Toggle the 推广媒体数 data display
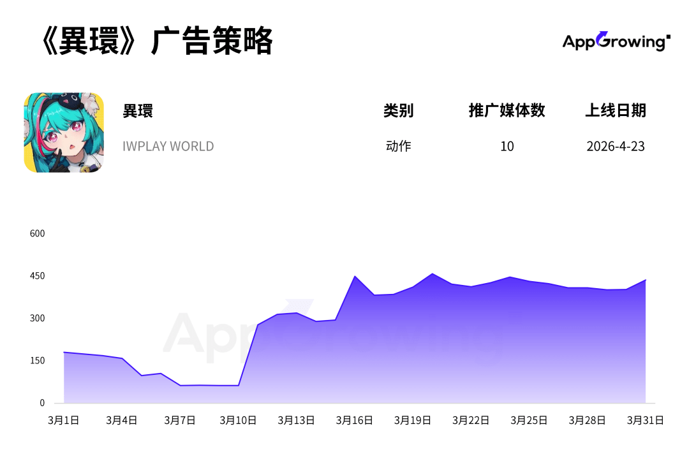 coord(507,110)
